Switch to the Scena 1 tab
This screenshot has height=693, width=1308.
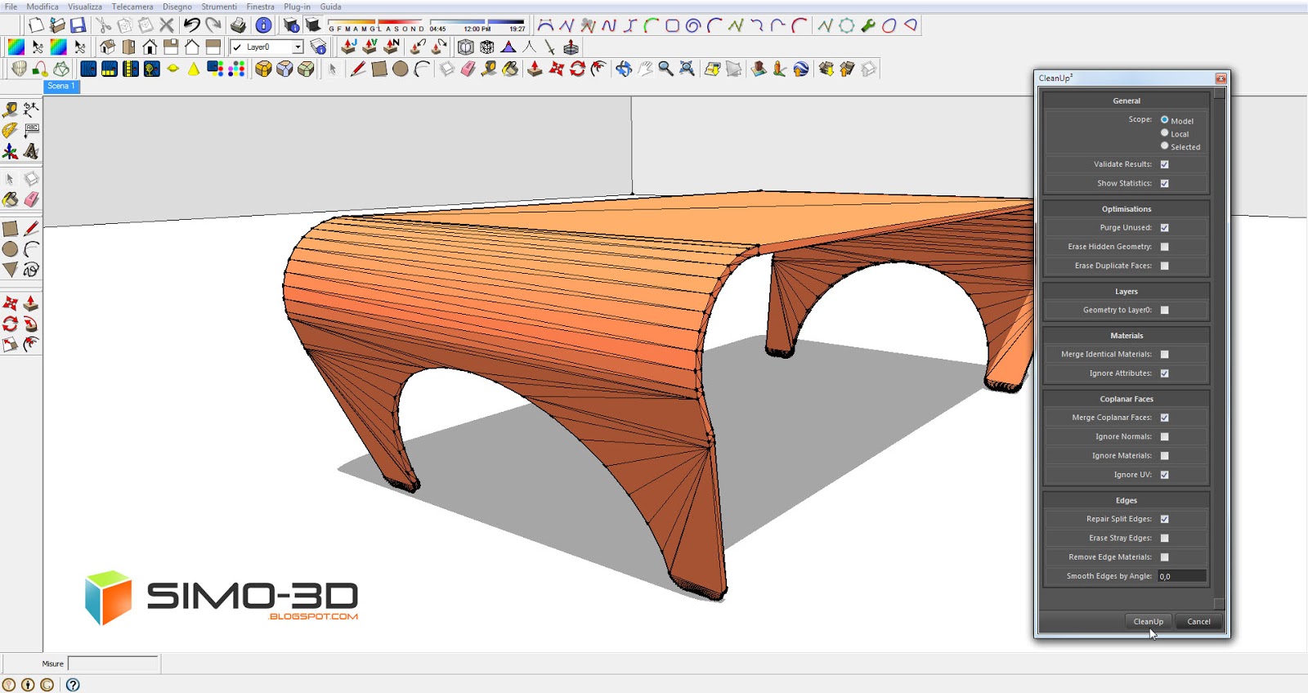61,86
